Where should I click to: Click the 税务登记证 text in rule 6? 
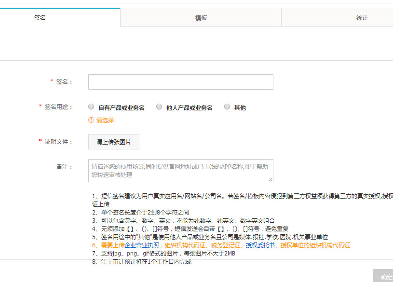pyautogui.click(x=226, y=245)
